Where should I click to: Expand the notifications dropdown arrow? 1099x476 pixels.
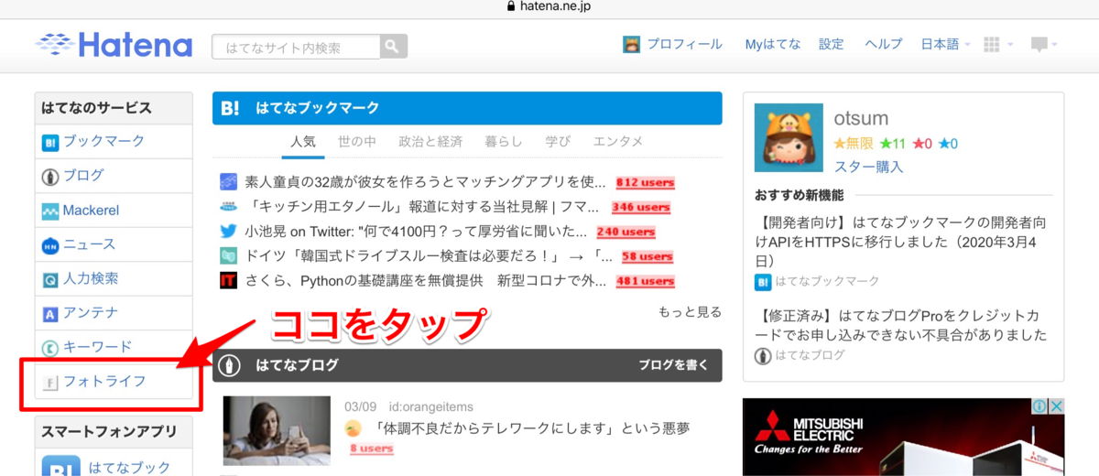click(x=1055, y=45)
